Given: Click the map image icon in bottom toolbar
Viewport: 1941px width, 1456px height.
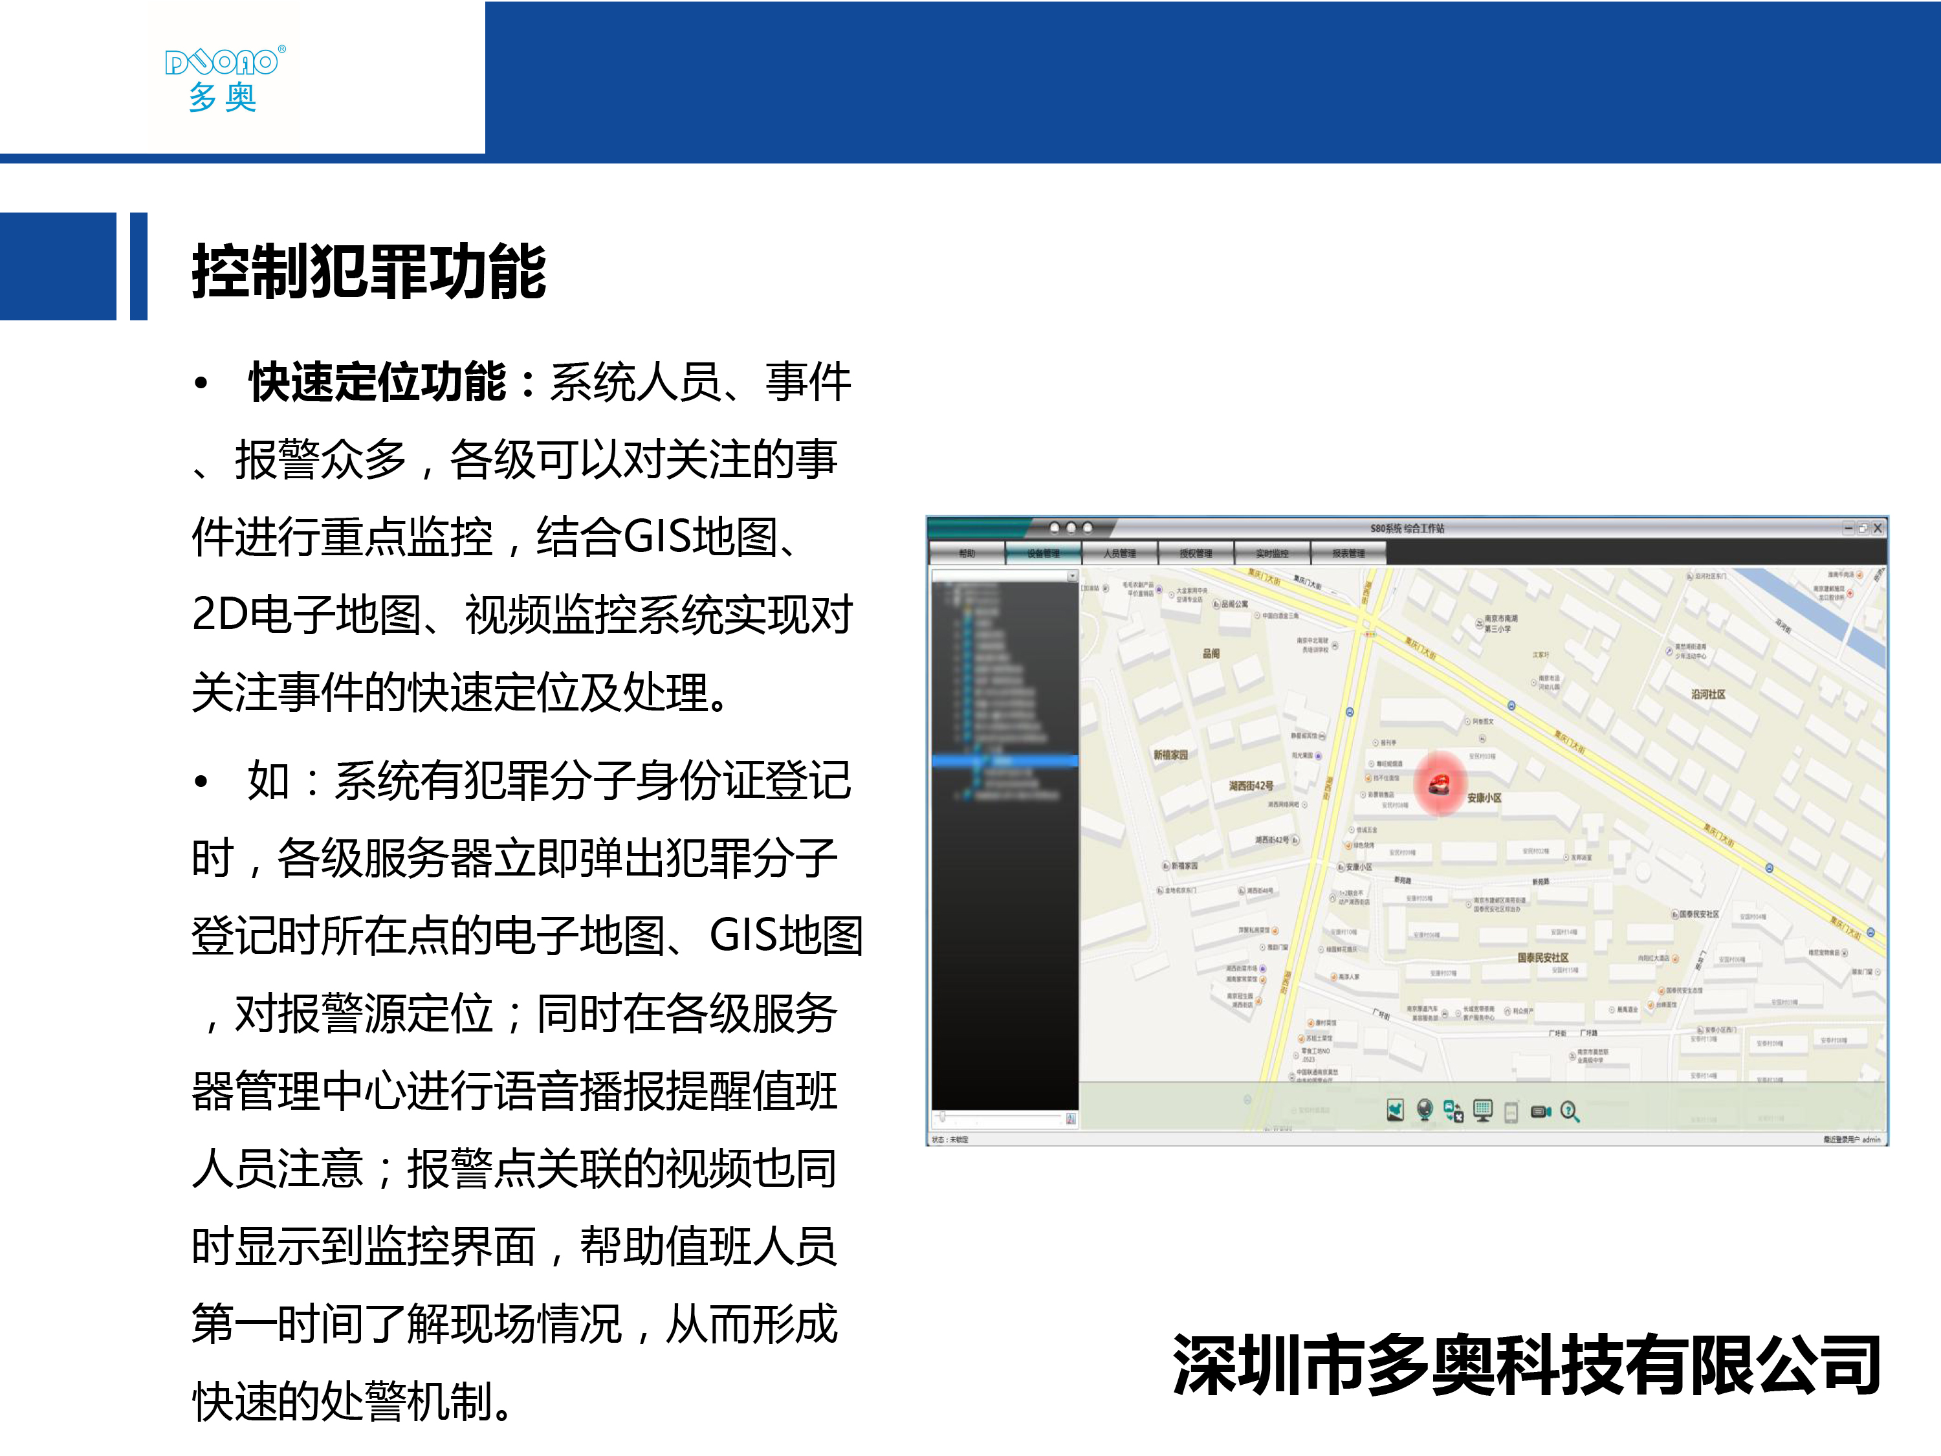Looking at the screenshot, I should pyautogui.click(x=1395, y=1110).
